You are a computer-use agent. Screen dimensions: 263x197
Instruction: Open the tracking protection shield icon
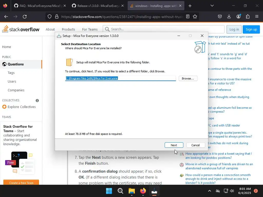50,16
